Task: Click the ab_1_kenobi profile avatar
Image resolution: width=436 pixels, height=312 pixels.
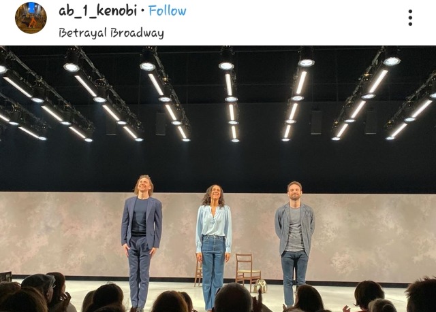Action: click(31, 18)
